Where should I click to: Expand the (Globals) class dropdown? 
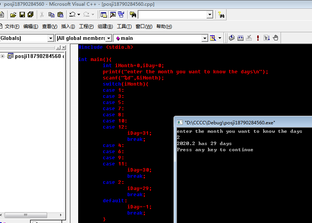click(x=51, y=38)
